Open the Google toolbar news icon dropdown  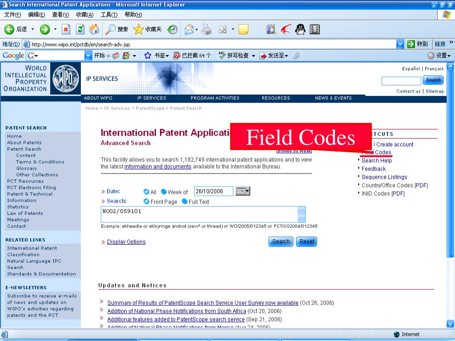click(x=134, y=56)
